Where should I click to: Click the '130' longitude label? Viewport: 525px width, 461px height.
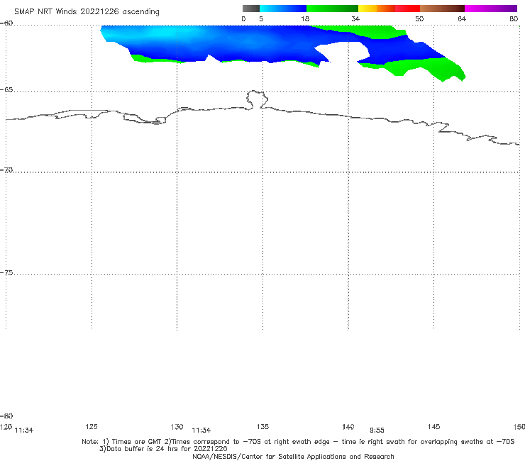[x=177, y=427]
